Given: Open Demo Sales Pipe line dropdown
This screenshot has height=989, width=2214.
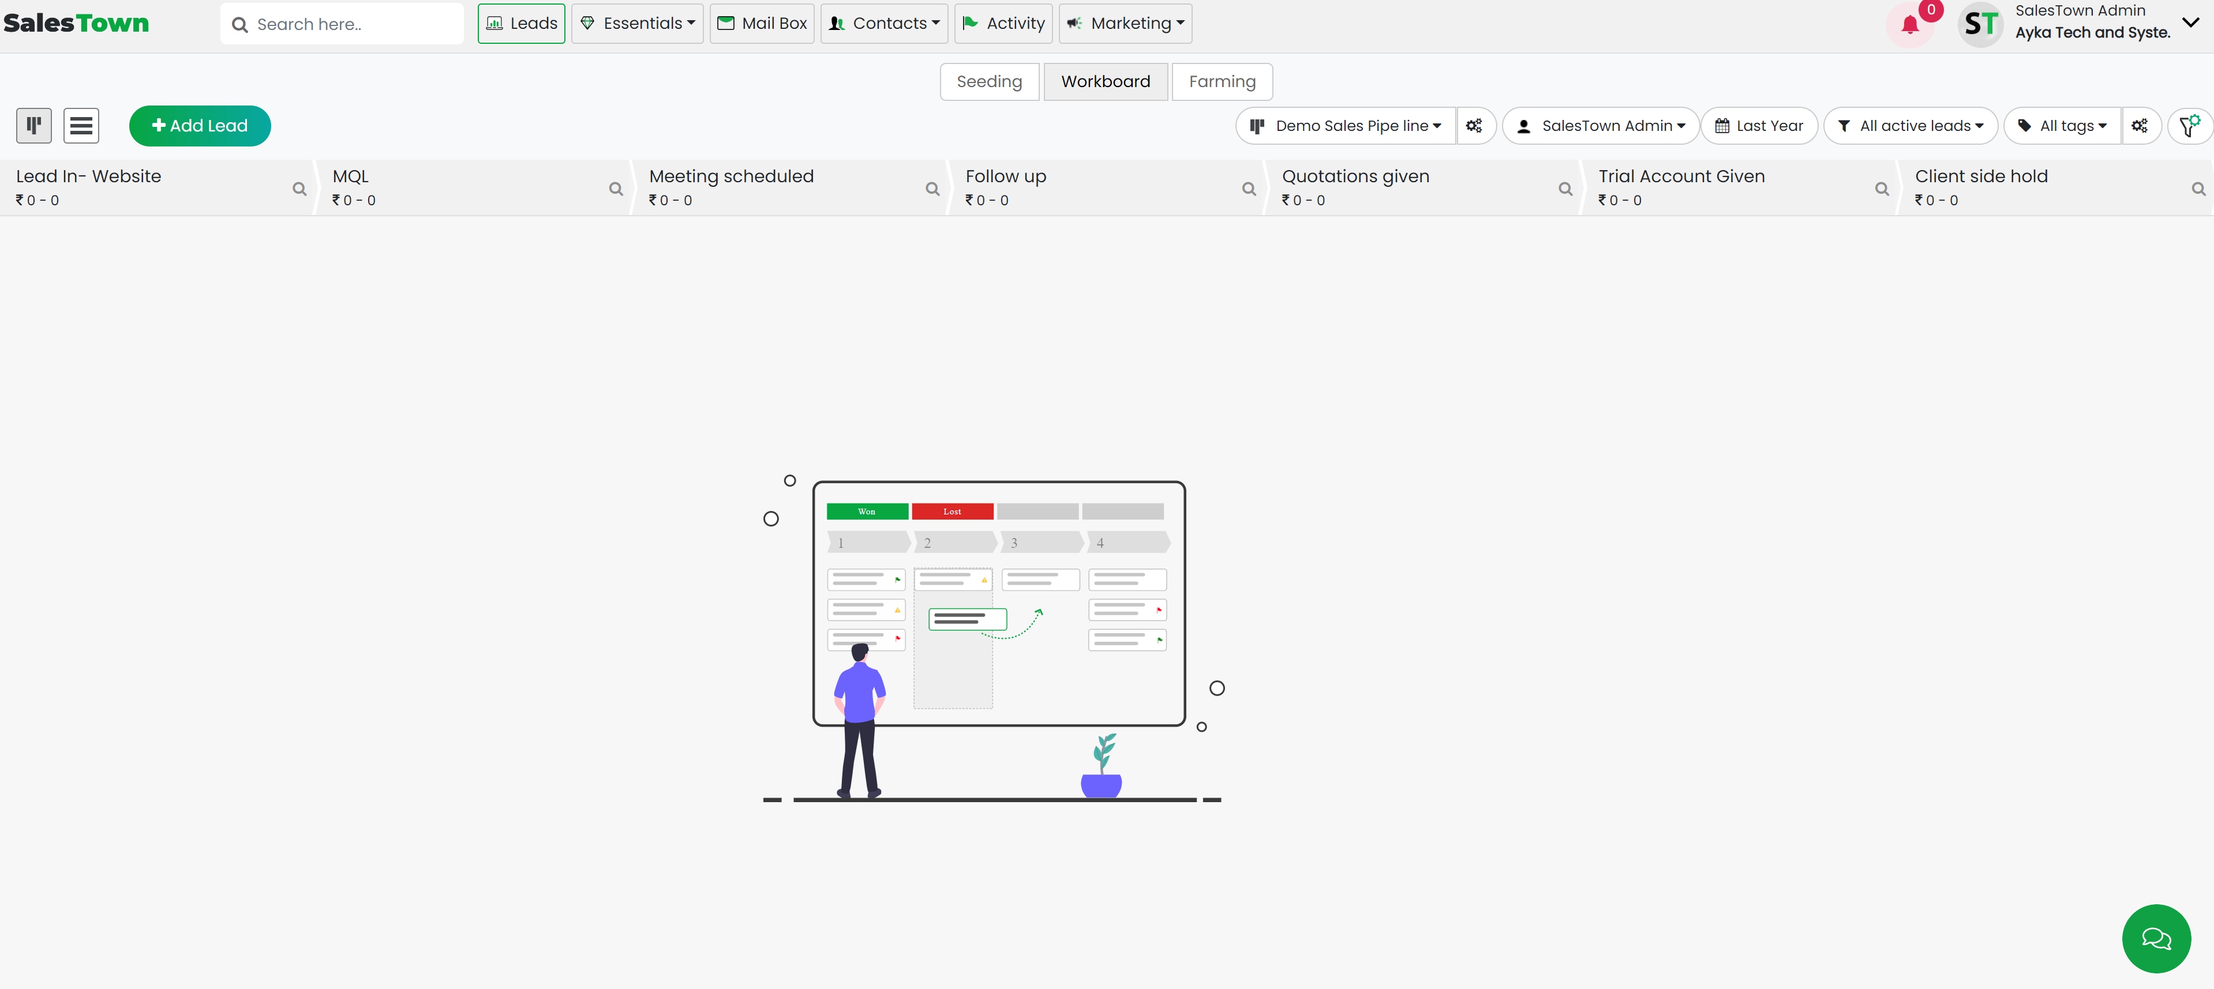Looking at the screenshot, I should pos(1345,126).
